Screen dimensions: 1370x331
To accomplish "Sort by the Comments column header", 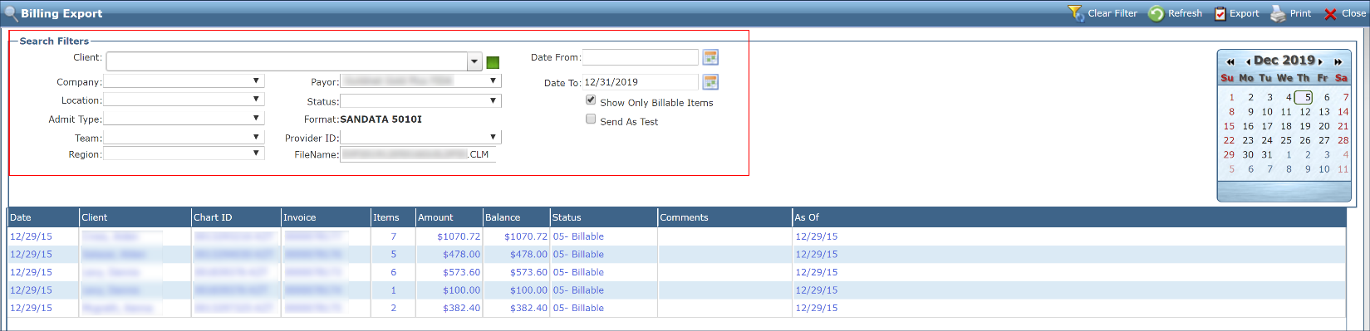I will click(724, 217).
